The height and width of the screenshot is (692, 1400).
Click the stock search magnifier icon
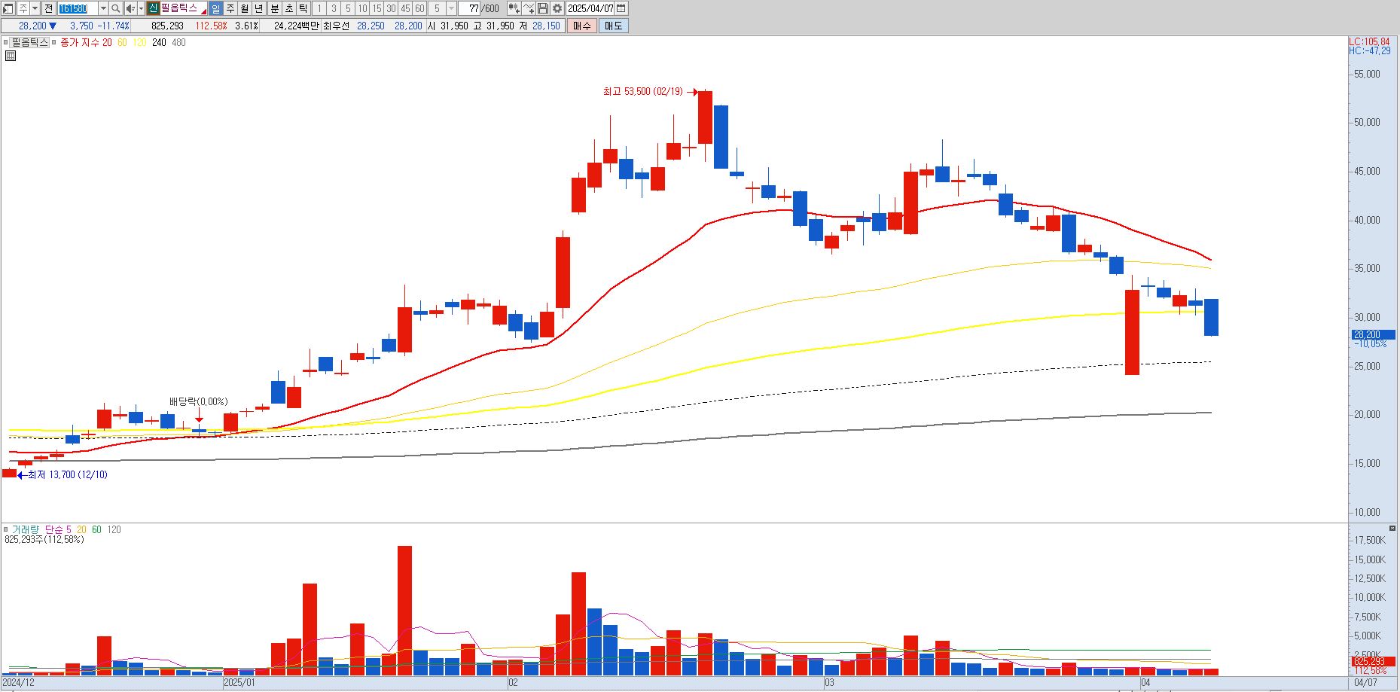[116, 8]
